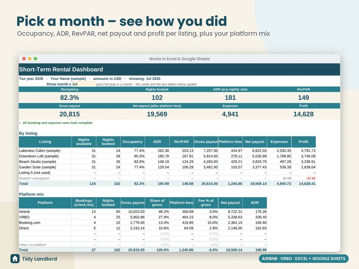The width and height of the screenshot is (359, 269).
Task: Click the Profit card value 14,628
Action: coord(303,114)
